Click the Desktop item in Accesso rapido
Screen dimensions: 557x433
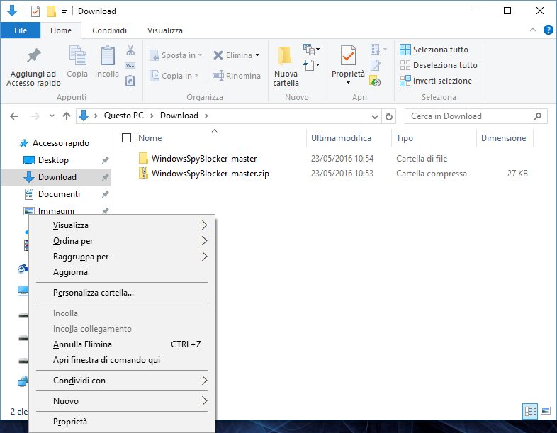click(53, 160)
